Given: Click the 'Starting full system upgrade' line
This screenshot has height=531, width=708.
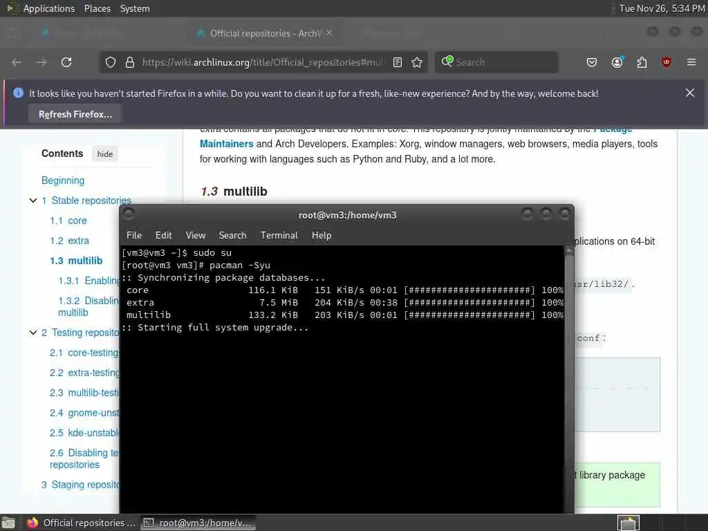Looking at the screenshot, I should coord(215,327).
